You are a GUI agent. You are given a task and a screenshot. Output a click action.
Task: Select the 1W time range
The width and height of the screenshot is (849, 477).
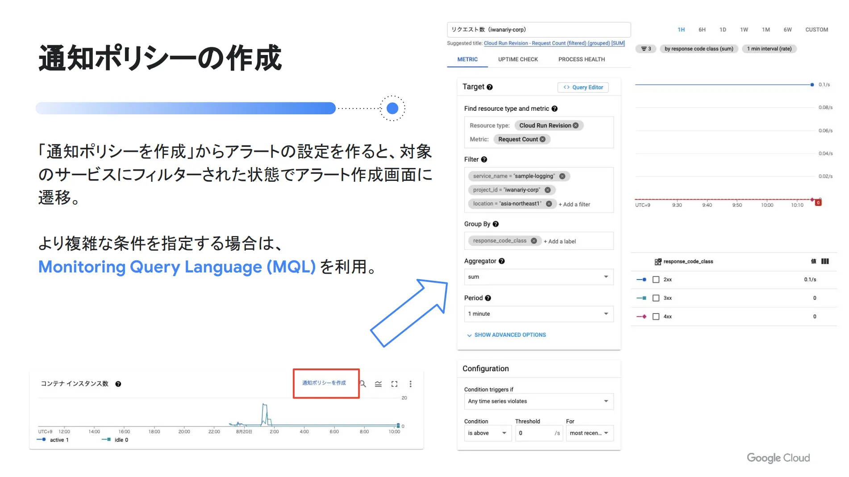coord(744,30)
